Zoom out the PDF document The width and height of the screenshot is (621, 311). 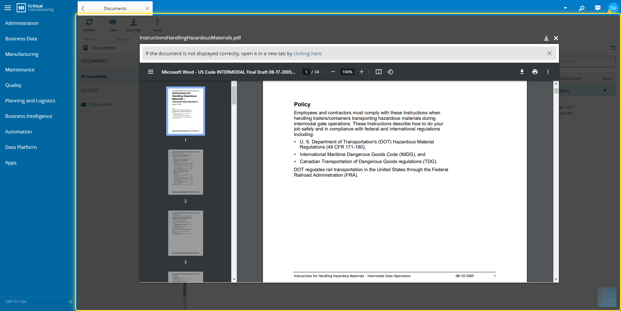[x=333, y=72]
